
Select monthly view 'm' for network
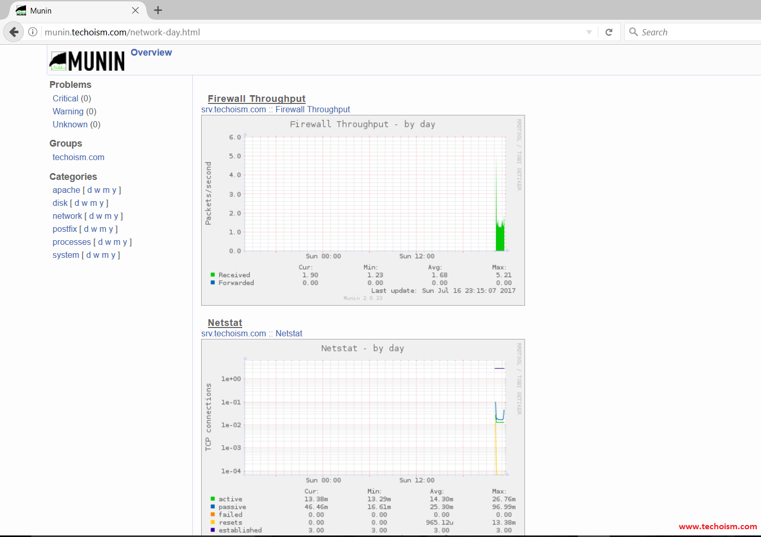[108, 216]
